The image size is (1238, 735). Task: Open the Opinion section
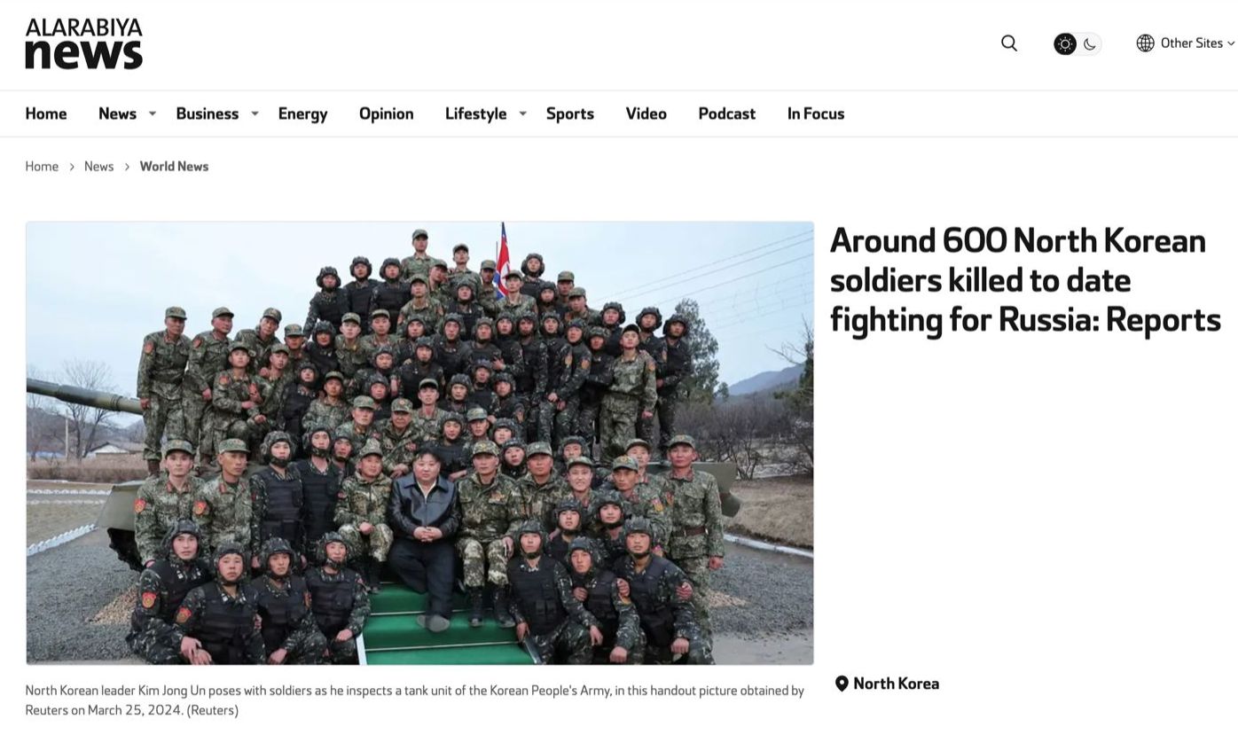pos(386,113)
